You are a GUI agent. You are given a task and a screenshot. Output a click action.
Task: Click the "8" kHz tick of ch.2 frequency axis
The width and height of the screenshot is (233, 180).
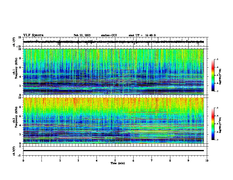coord(20,107)
